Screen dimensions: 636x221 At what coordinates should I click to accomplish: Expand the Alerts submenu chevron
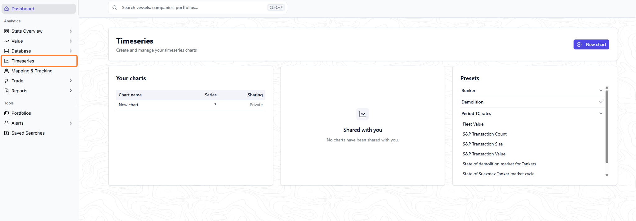click(71, 123)
